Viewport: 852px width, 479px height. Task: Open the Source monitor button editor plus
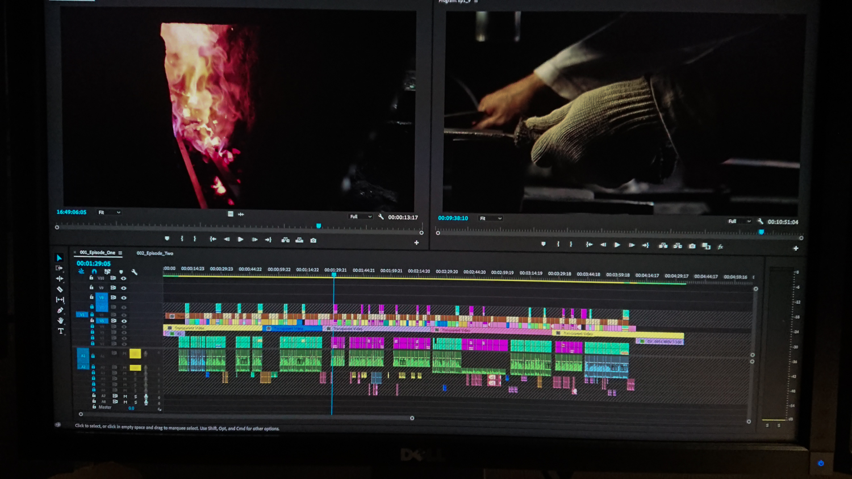pyautogui.click(x=416, y=243)
